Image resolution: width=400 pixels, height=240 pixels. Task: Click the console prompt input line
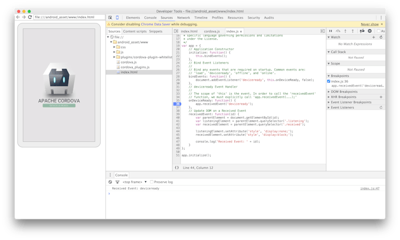coord(245,194)
